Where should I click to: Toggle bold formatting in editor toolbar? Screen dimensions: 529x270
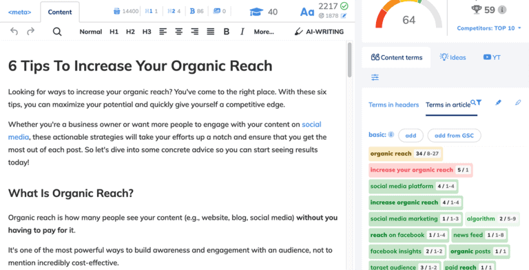[x=227, y=32]
